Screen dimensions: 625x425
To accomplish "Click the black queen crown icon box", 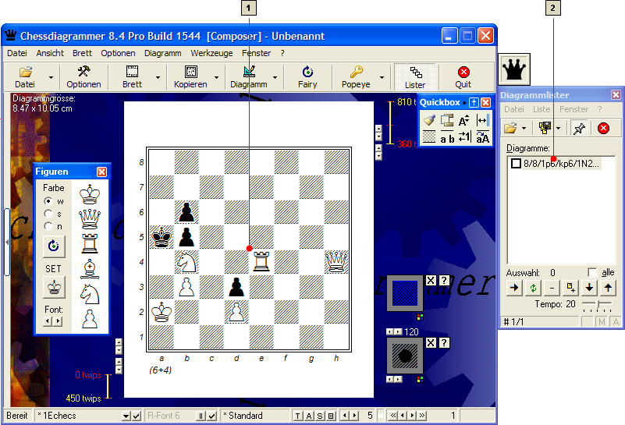I will [x=514, y=69].
